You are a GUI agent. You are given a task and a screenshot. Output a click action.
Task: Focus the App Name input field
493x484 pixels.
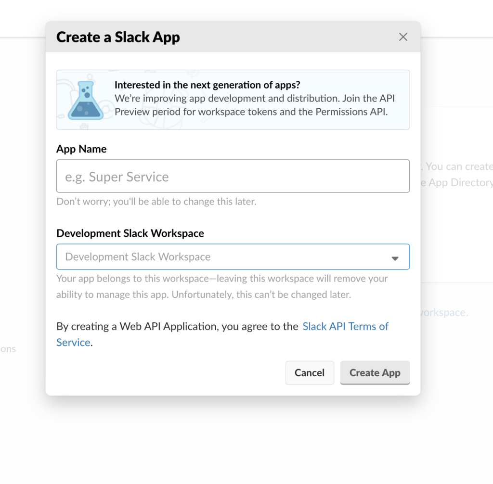[233, 176]
